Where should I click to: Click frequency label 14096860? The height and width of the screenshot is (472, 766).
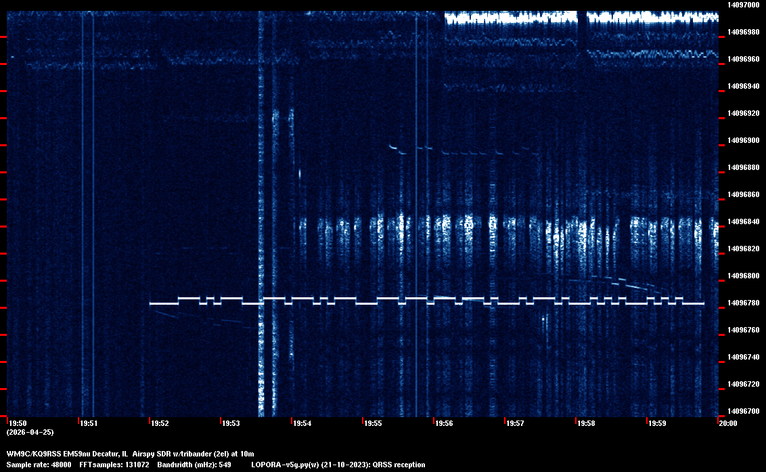pos(744,194)
